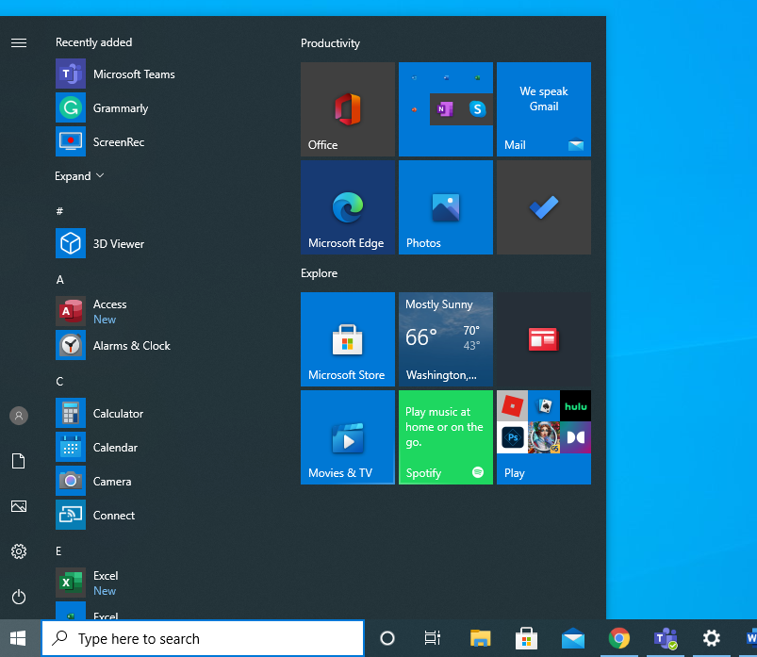
Task: Open Cortana circle on the taskbar
Action: point(387,638)
